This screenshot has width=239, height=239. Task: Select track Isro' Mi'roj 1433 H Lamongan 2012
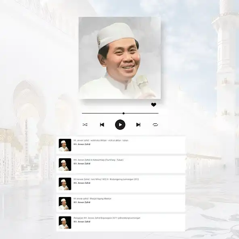pyautogui.click(x=106, y=179)
